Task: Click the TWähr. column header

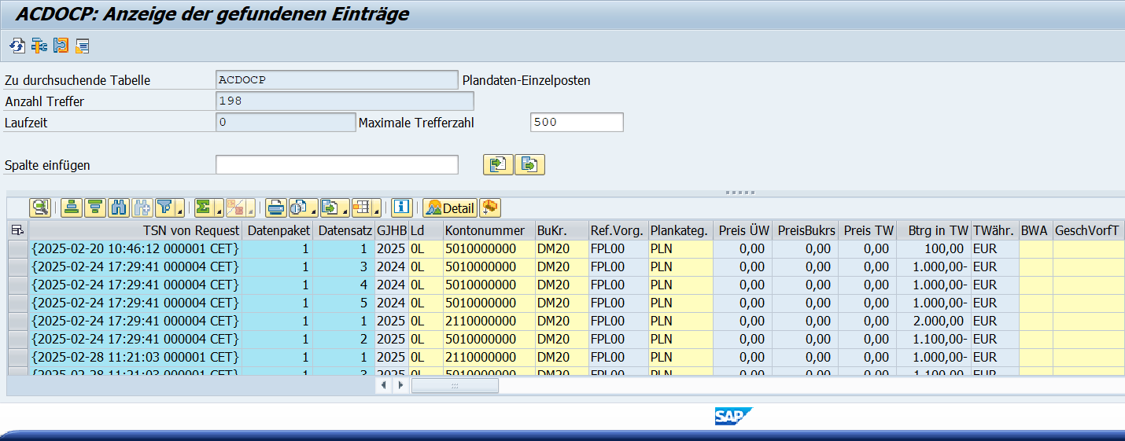Action: (x=994, y=230)
